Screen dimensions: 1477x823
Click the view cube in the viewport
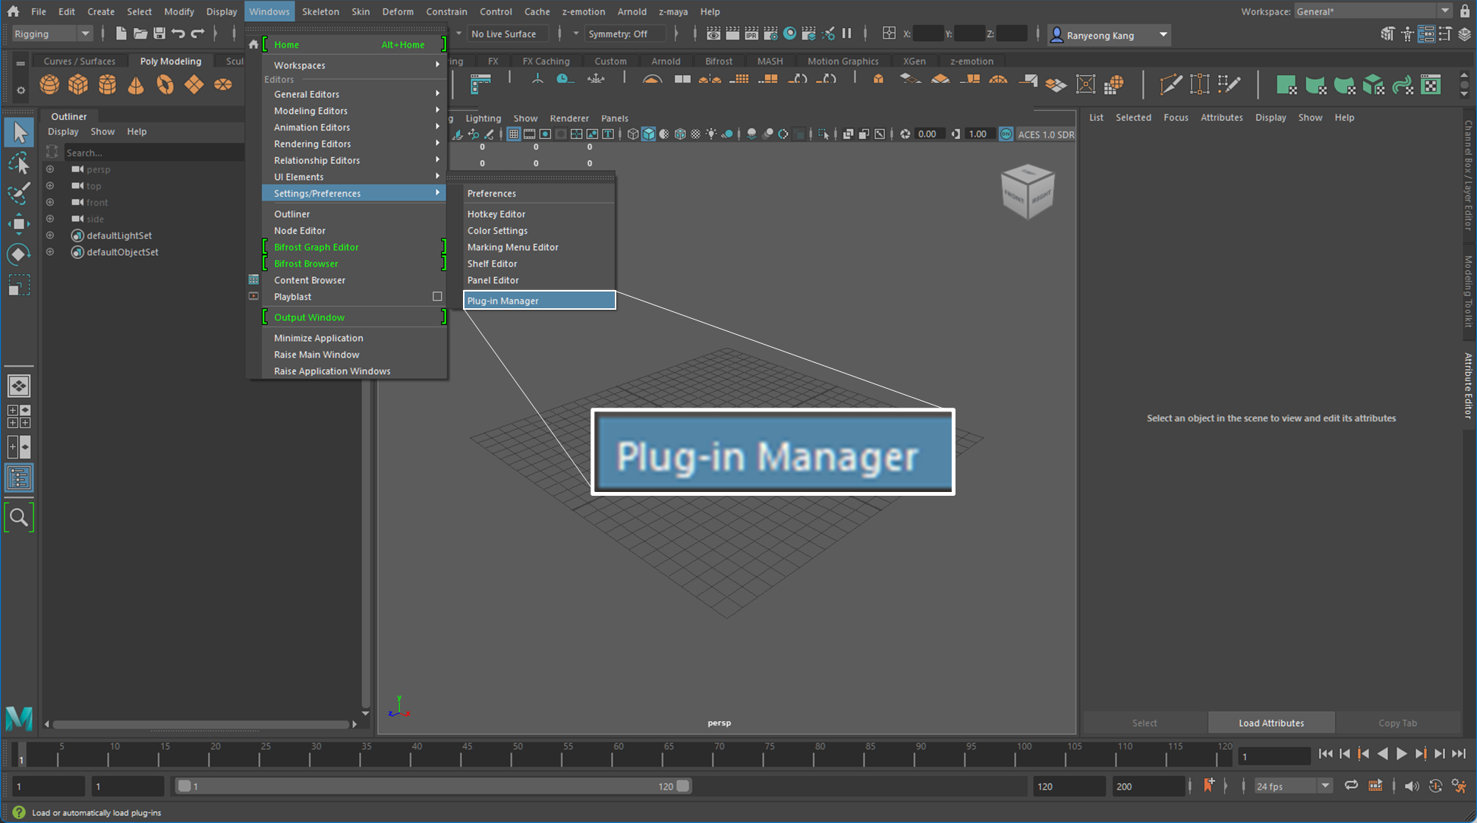point(1028,191)
